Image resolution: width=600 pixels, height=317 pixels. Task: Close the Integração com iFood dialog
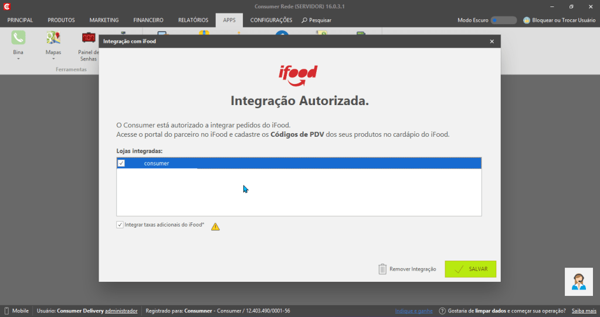491,41
